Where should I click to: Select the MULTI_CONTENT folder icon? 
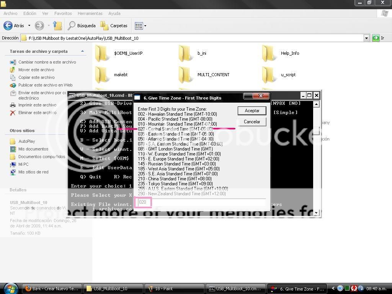[185, 75]
